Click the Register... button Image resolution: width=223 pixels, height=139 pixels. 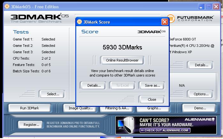point(31,125)
